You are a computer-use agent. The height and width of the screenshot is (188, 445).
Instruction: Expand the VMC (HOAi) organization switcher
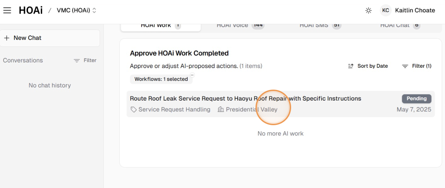(x=76, y=11)
